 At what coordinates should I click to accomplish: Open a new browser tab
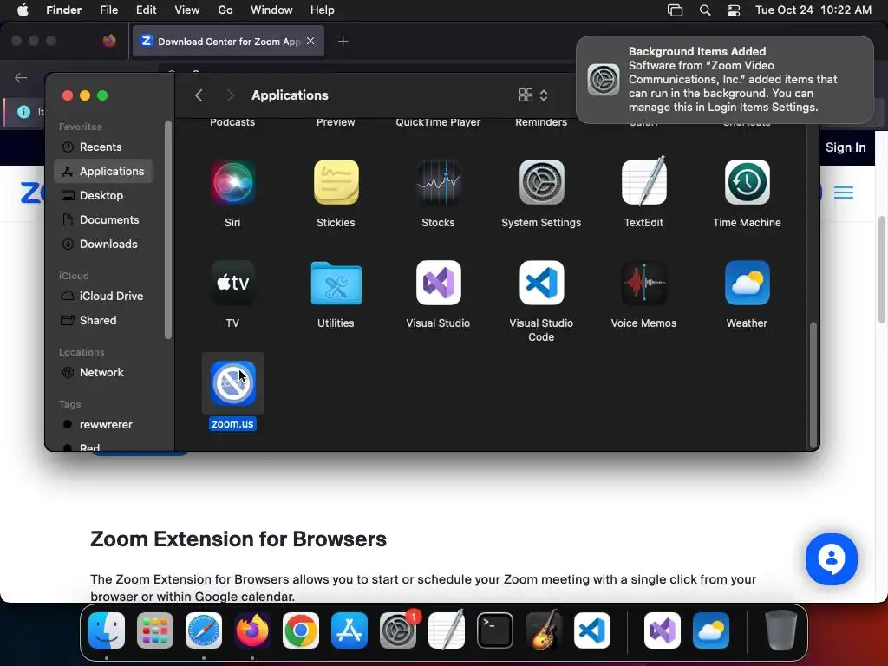[x=343, y=42]
